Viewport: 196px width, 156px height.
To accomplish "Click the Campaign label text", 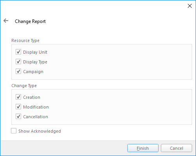I will point(33,72).
